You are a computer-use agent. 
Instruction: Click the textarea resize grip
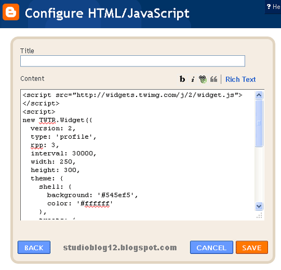pyautogui.click(x=259, y=216)
